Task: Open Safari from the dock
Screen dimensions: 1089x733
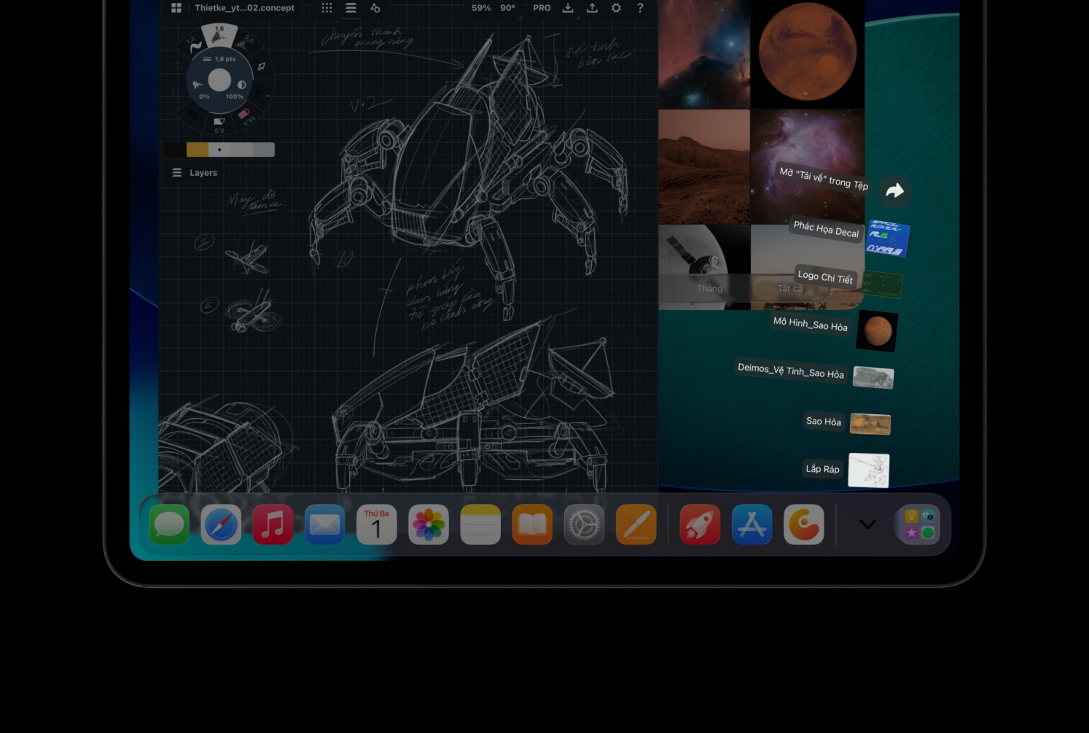Action: coord(220,524)
